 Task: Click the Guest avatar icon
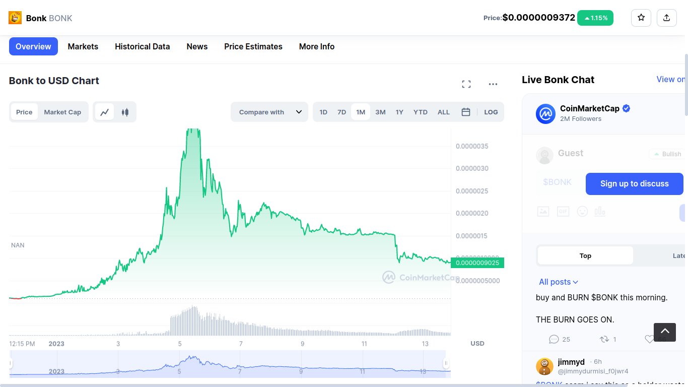pos(544,155)
